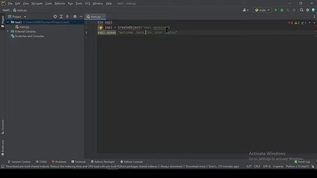This screenshot has height=178, width=317.
Task: Open the Python Console tool window
Action: pyautogui.click(x=131, y=162)
